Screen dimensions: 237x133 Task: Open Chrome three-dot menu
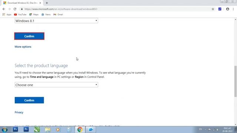tap(233, 9)
